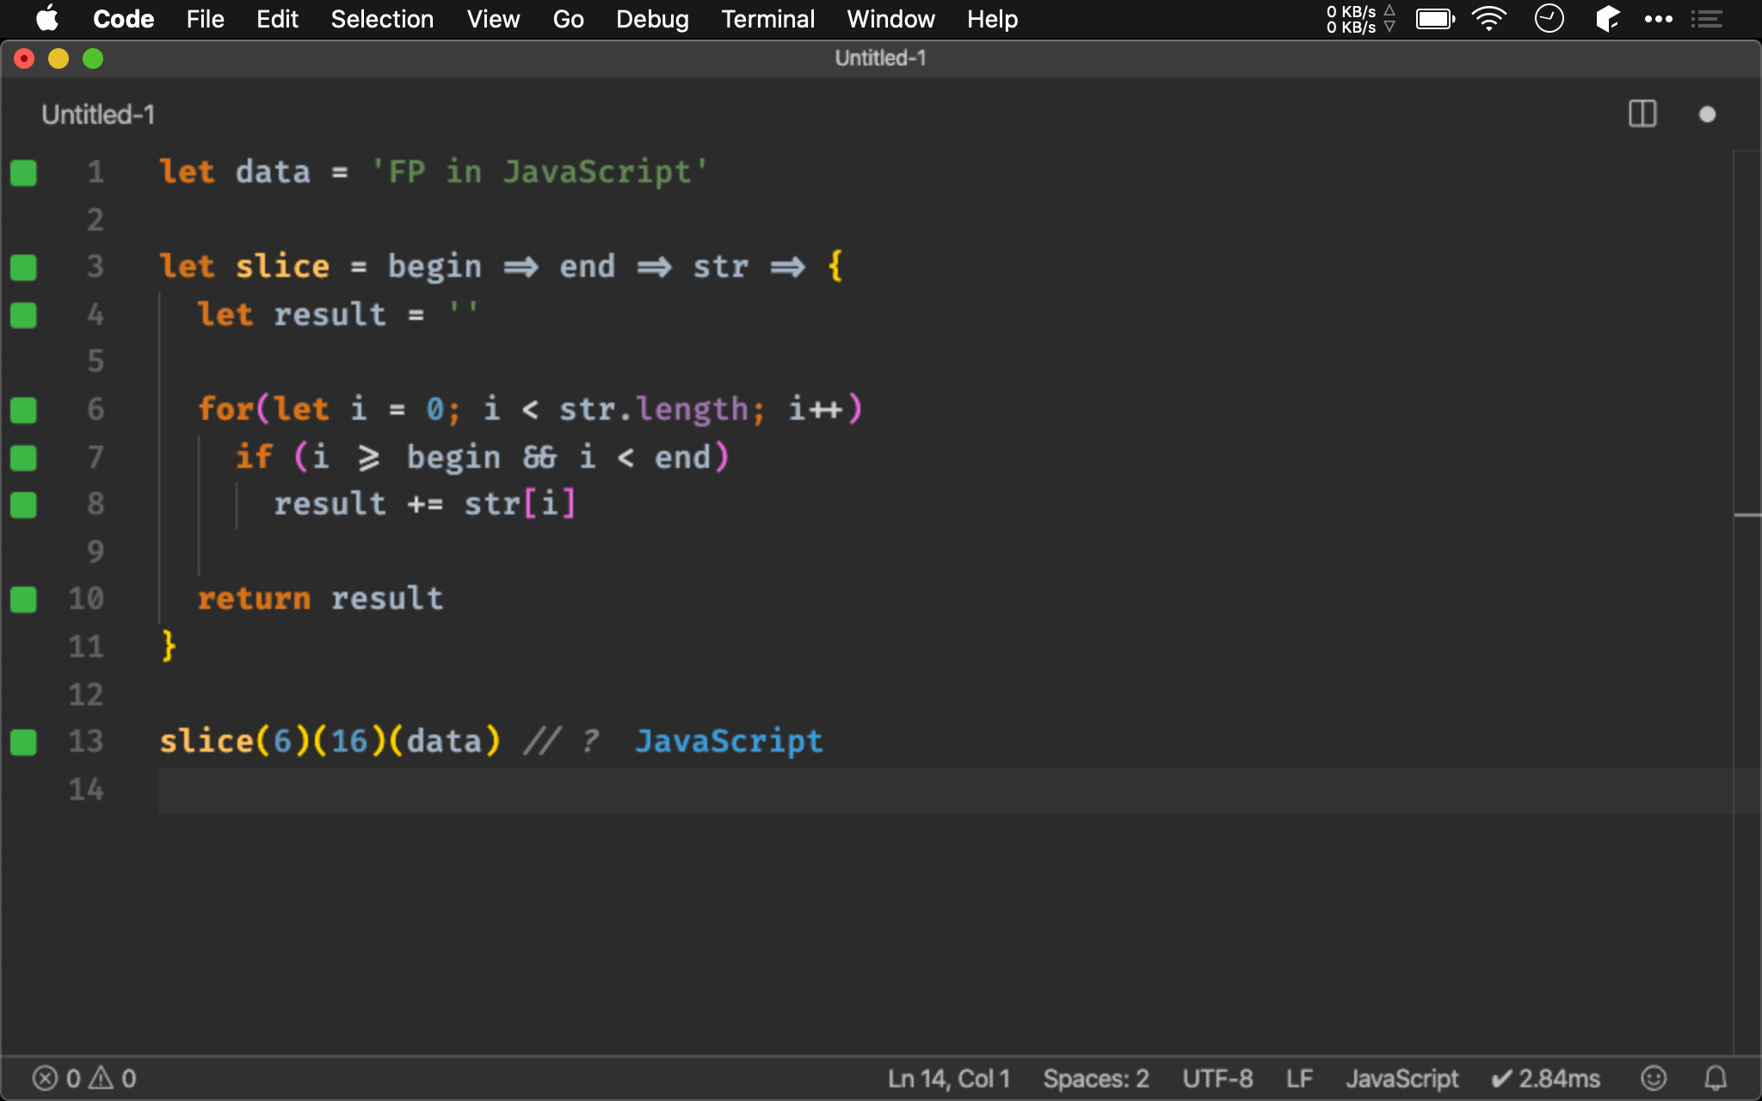1762x1101 pixels.
Task: Click the clock/time icon in menu bar
Action: pos(1550,21)
